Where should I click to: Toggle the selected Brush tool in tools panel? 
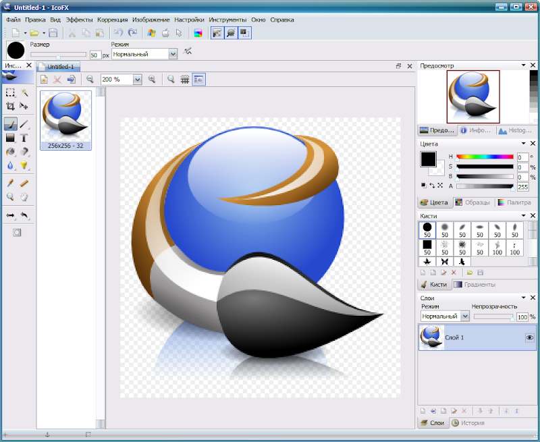tap(10, 123)
